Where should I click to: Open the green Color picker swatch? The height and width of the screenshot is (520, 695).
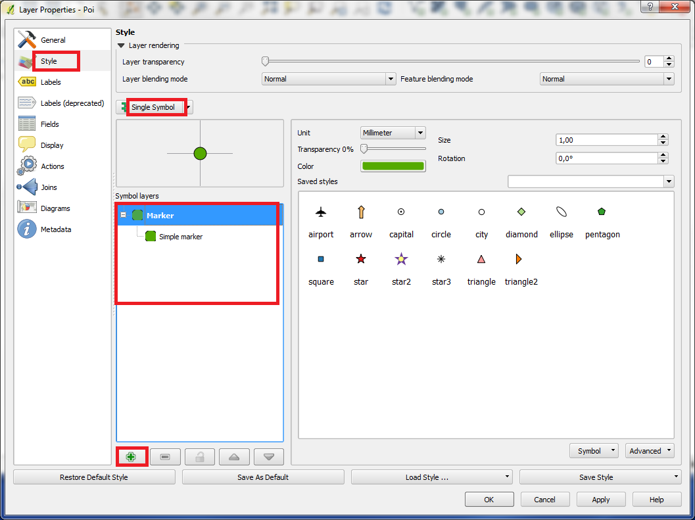click(393, 166)
